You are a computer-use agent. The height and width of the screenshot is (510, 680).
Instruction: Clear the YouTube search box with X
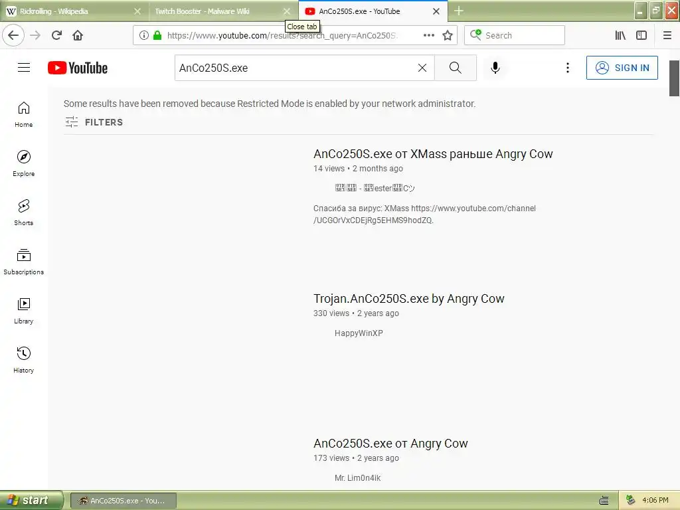(x=422, y=68)
